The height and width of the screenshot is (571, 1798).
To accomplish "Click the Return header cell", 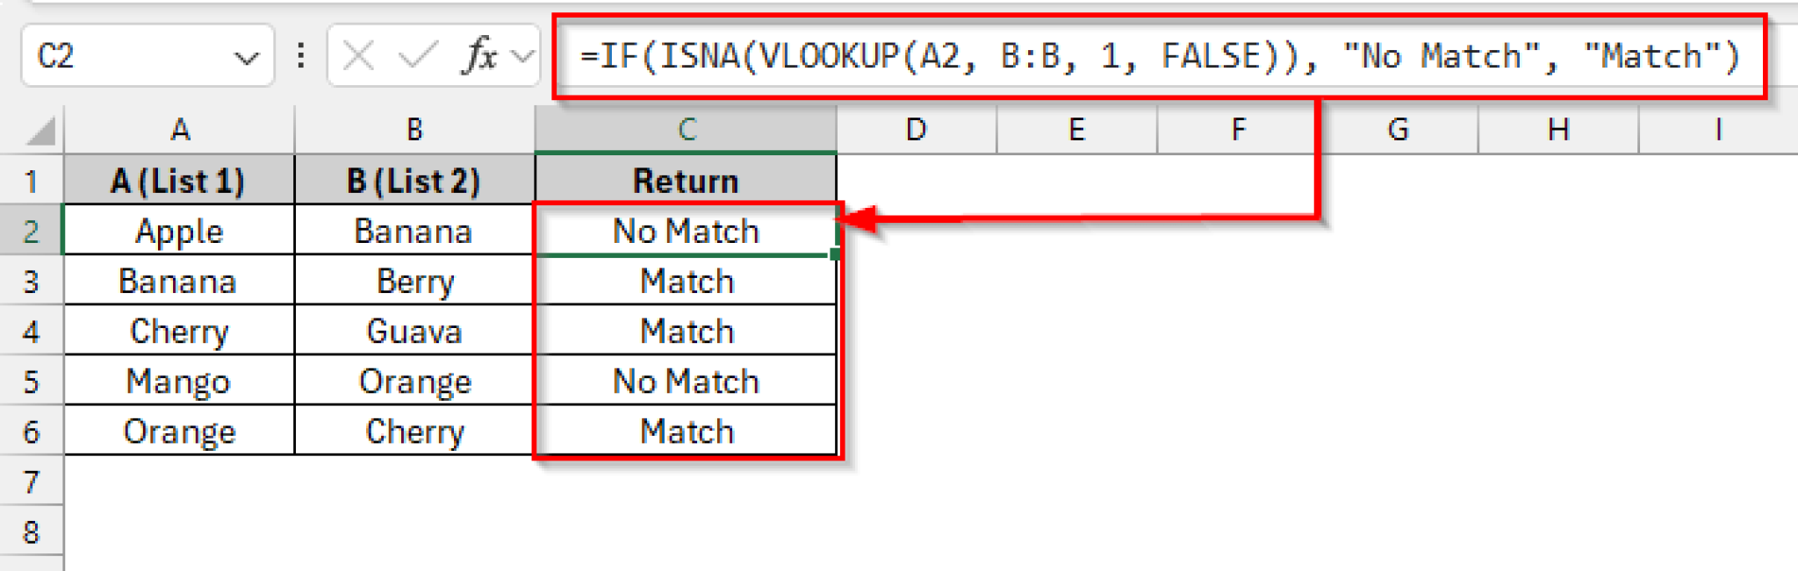I will pos(685,179).
